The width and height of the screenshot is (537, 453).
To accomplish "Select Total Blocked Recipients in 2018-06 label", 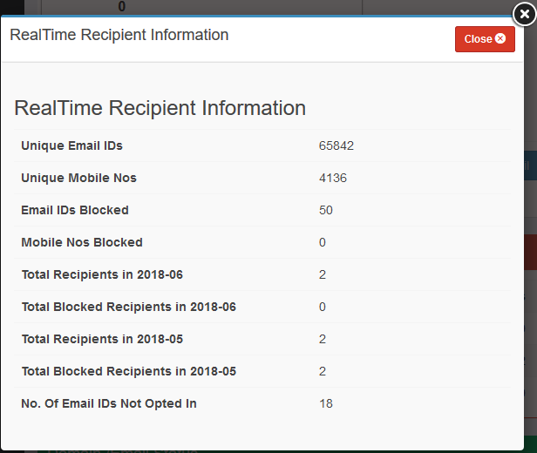I will [129, 307].
